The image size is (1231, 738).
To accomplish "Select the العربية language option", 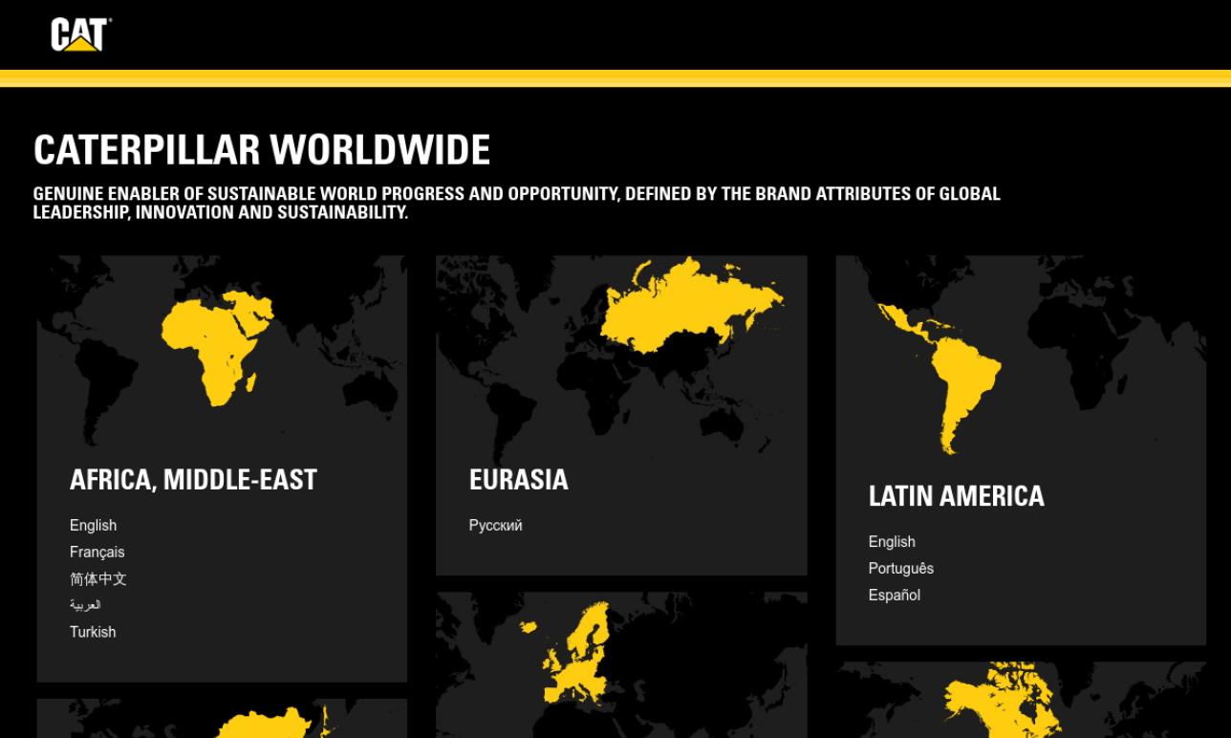I will (84, 605).
